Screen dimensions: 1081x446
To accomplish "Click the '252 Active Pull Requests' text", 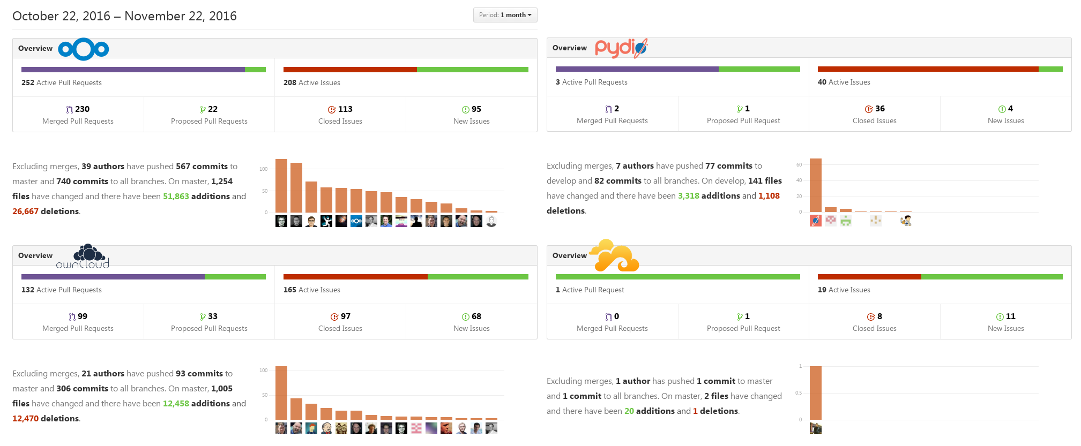I will click(62, 82).
